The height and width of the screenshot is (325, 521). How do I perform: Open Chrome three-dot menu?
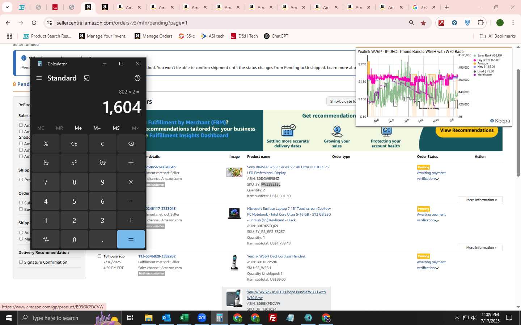click(x=513, y=23)
